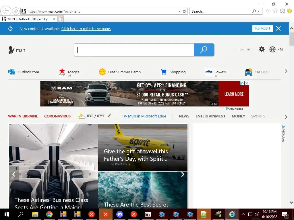Click 'Click here to refresh the page' link
This screenshot has width=294, height=220.
pos(86,29)
